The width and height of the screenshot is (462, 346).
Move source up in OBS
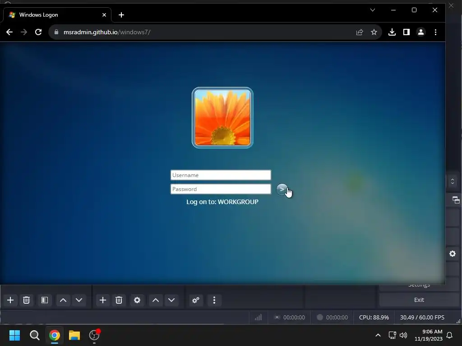156,300
